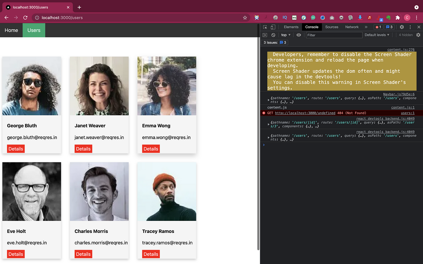This screenshot has height=264, width=423.
Task: Toggle the DevTools device toolbar
Action: tap(273, 27)
